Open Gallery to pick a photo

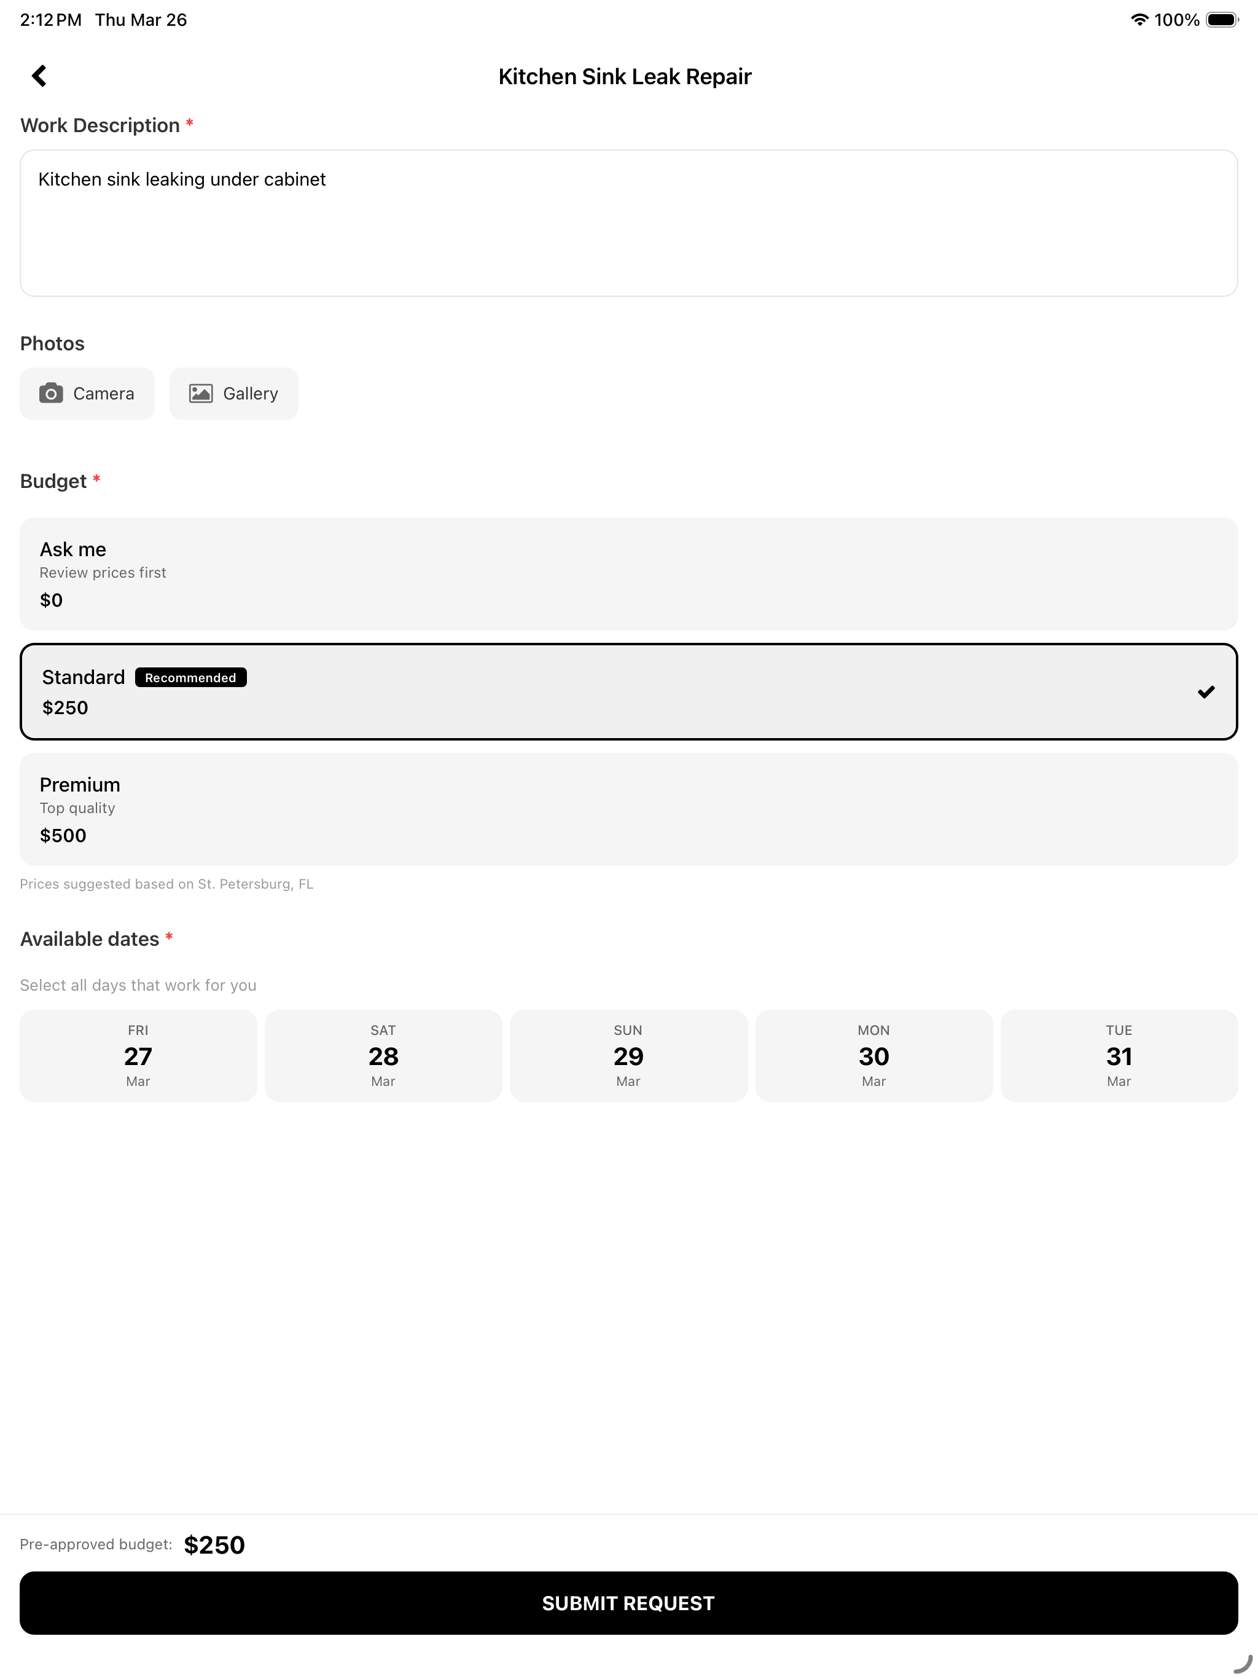point(233,393)
